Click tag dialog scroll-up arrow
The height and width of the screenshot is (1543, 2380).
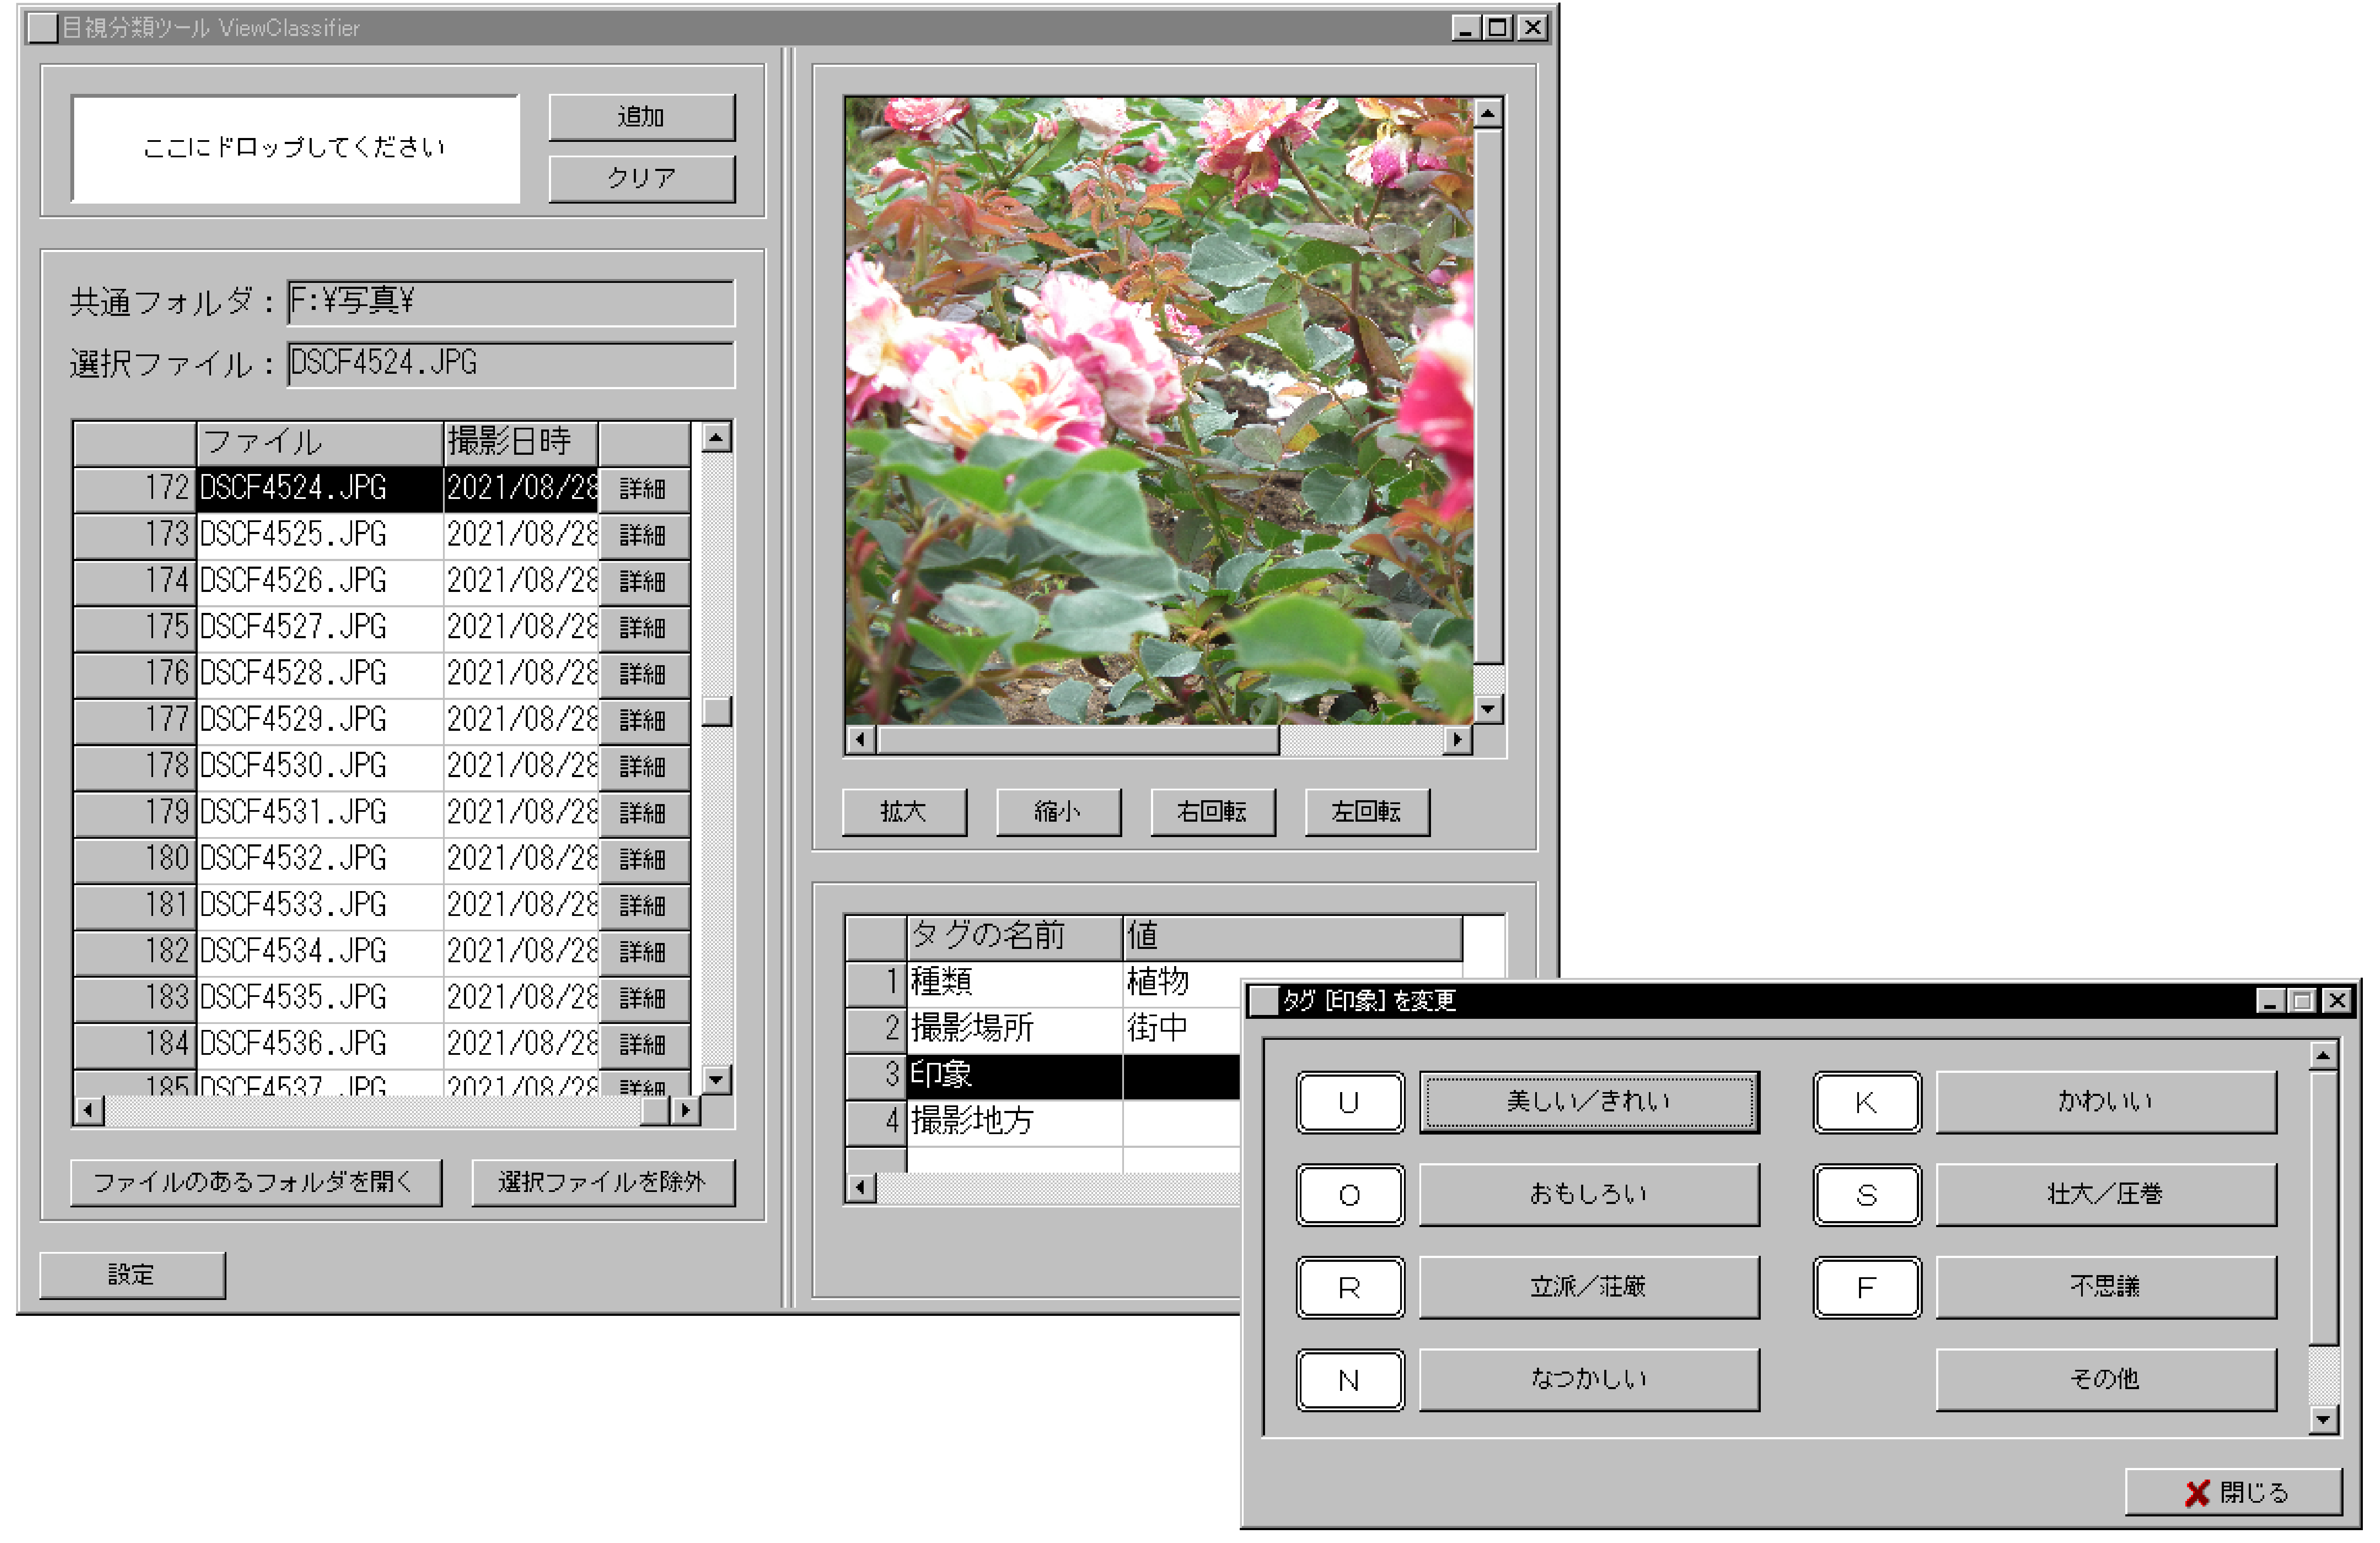click(x=2324, y=1057)
